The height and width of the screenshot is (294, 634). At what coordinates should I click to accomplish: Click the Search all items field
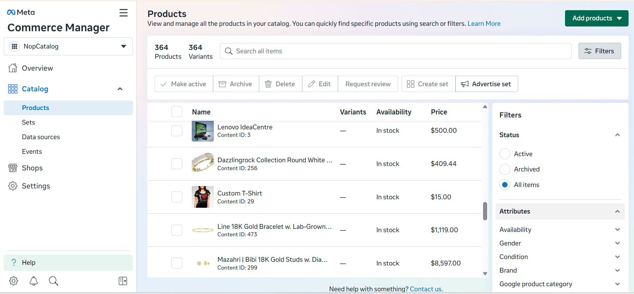tap(395, 51)
